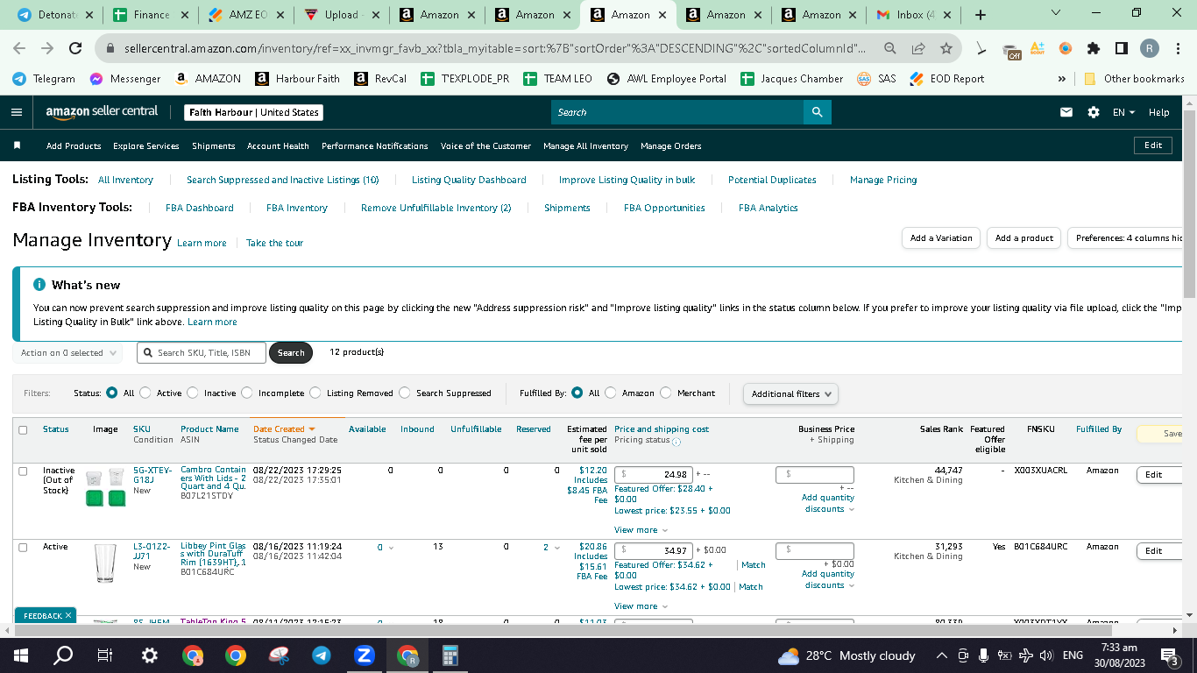The height and width of the screenshot is (673, 1197).
Task: Tick the checkbox for L3-01Z2-JJ71 row
Action: 23,547
